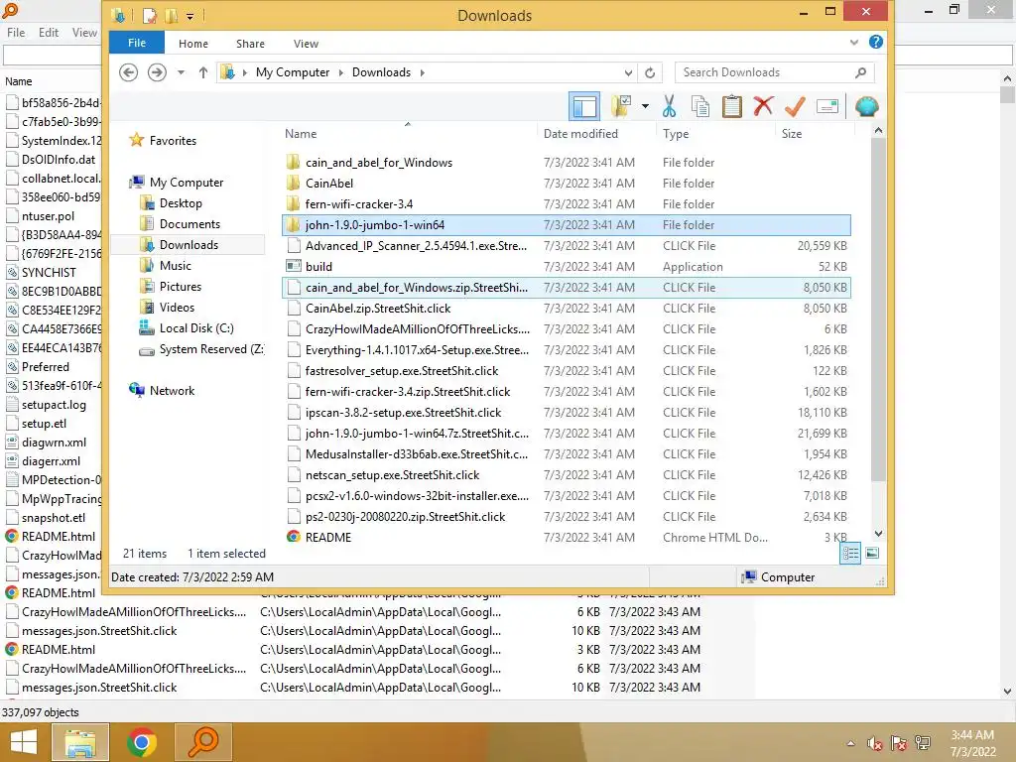The image size is (1016, 762).
Task: Select Desktop in the navigation pane
Action: click(x=181, y=203)
